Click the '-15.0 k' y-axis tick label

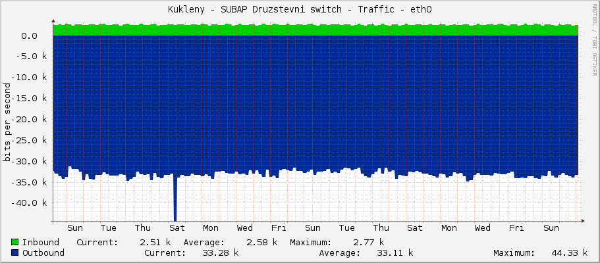pos(29,98)
